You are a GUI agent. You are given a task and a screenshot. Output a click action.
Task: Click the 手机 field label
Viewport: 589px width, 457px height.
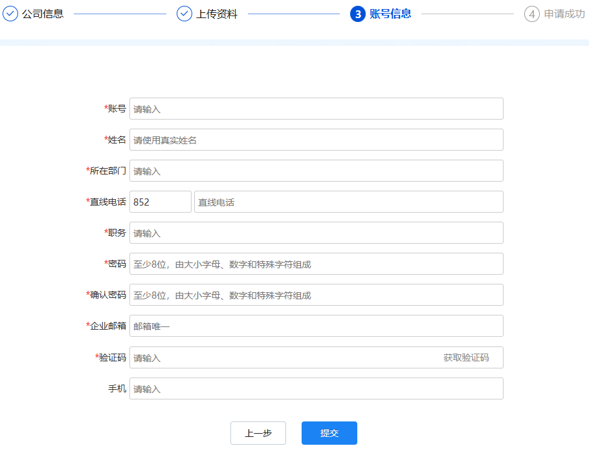pyautogui.click(x=117, y=388)
